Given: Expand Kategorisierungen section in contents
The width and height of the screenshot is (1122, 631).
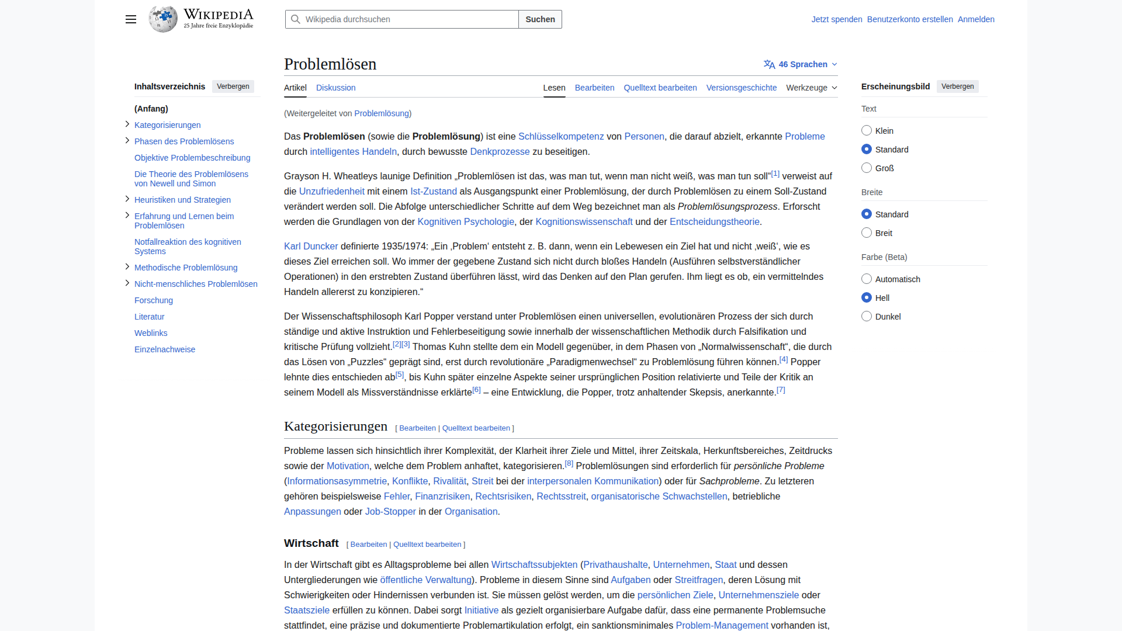Looking at the screenshot, I should 127,124.
